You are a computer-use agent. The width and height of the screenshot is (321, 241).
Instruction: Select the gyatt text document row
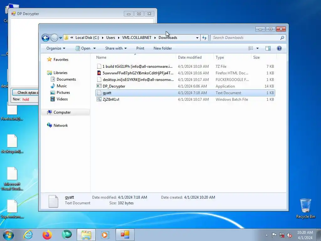point(185,93)
